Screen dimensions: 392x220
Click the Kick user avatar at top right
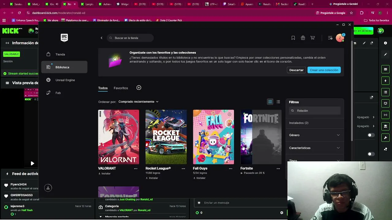381,31
